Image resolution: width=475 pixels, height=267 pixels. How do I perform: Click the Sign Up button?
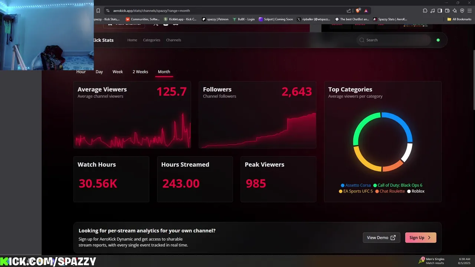420,238
